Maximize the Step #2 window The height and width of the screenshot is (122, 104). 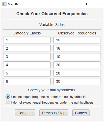click(85, 4)
